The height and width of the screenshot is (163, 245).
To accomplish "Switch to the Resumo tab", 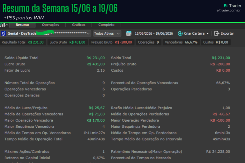I will tap(22, 25).
